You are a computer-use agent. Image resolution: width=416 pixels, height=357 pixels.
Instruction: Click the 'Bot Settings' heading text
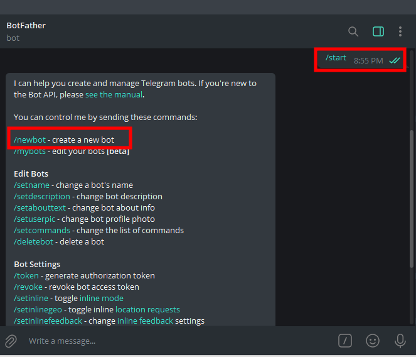click(37, 264)
